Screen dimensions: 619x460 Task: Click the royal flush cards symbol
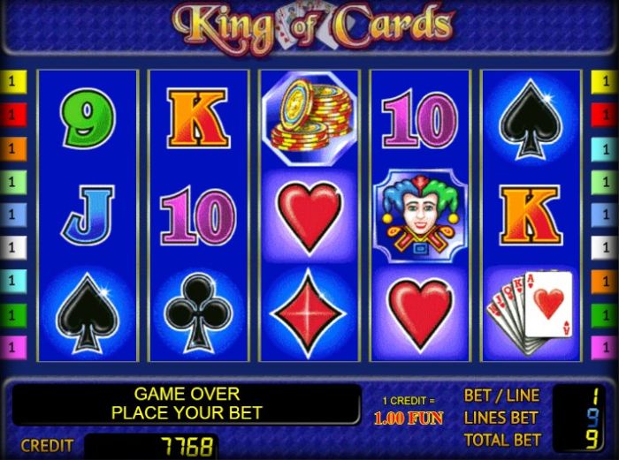(x=531, y=313)
